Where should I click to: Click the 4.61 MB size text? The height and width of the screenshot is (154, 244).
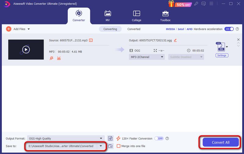(x=77, y=52)
